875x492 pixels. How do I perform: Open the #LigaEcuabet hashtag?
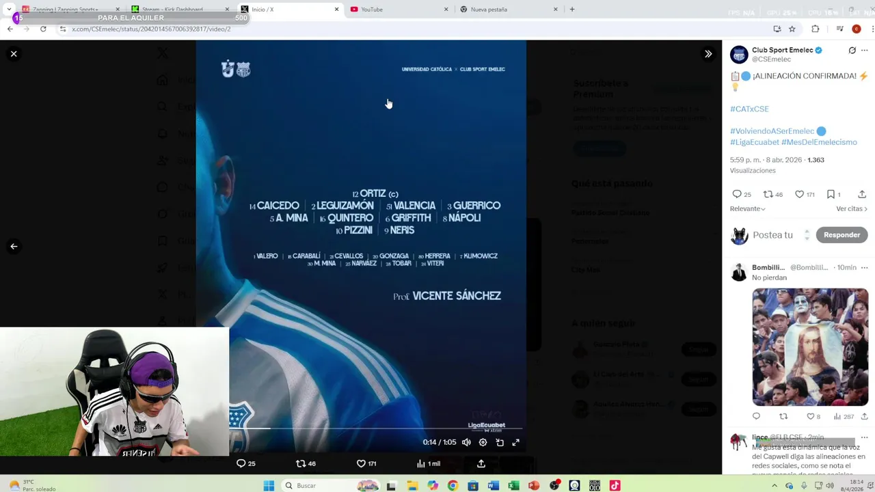(755, 142)
